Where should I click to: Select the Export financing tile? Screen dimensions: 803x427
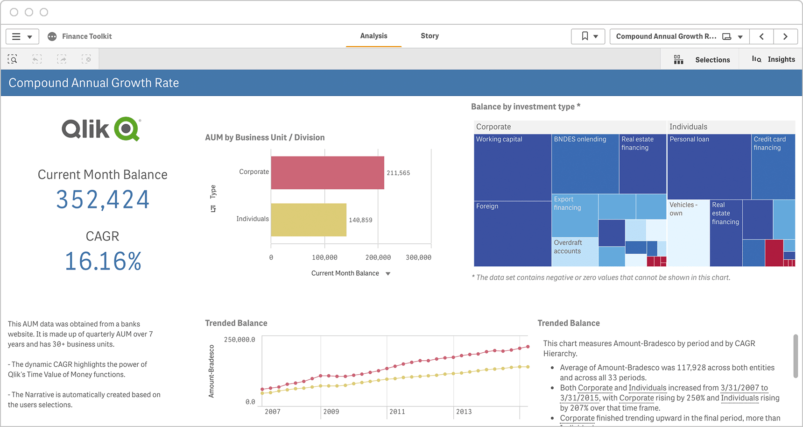575,216
